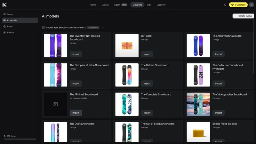256x144 pixels.
Task: Open Items in the sidebar
Action: pyautogui.click(x=20, y=14)
